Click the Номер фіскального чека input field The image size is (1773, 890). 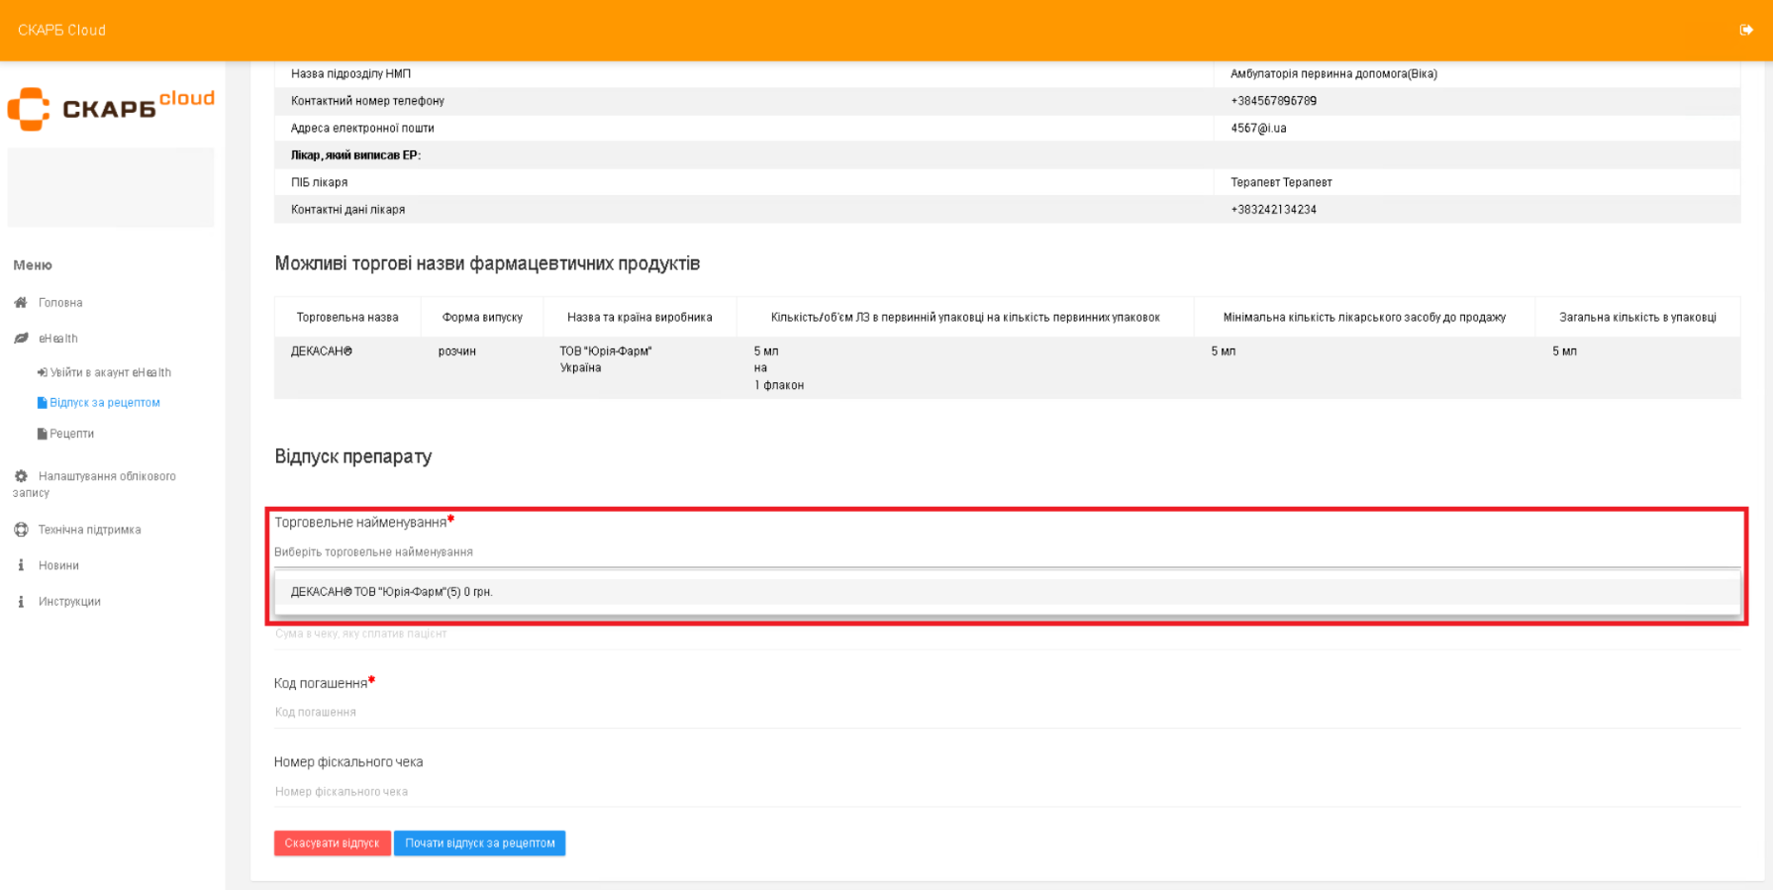pos(1006,791)
